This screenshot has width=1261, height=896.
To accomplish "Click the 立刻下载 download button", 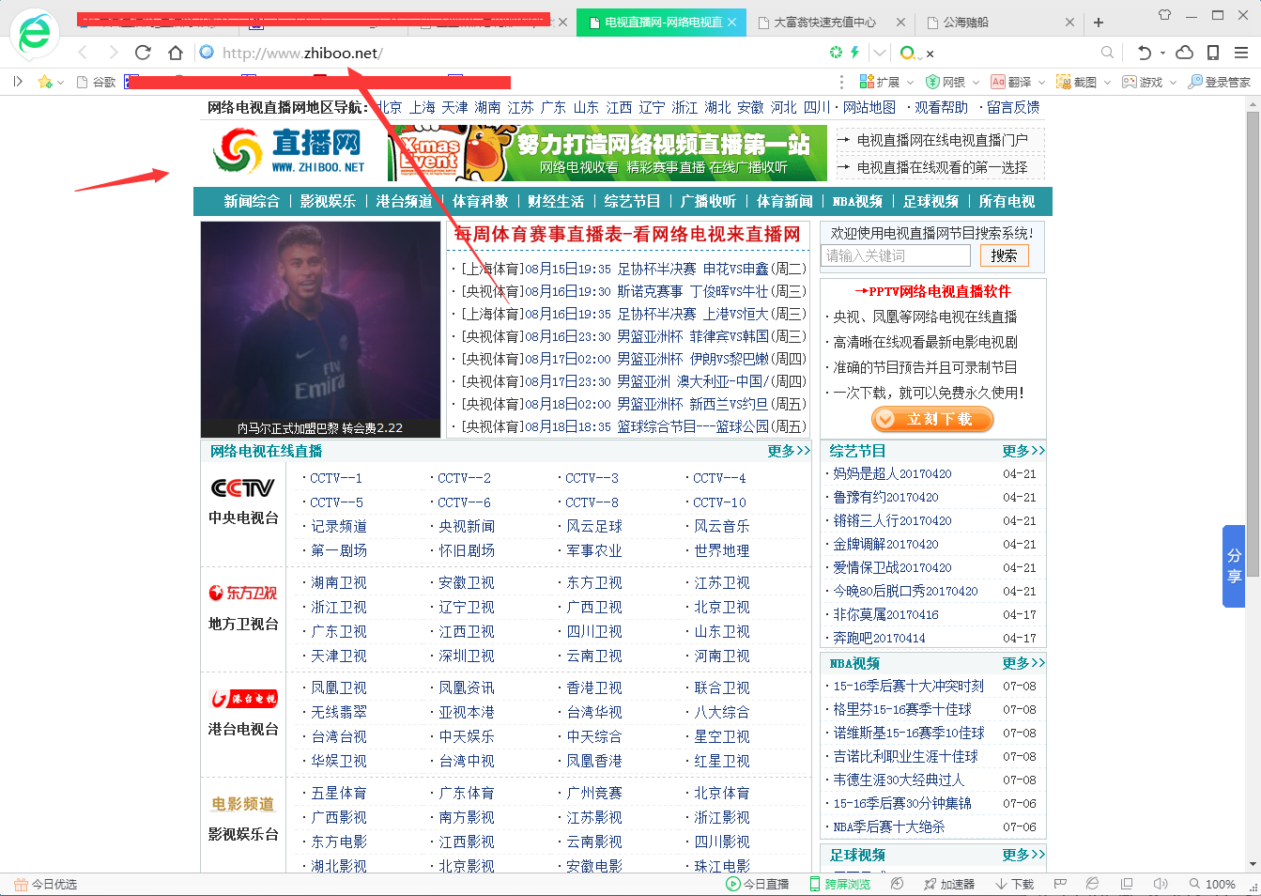I will [x=932, y=420].
